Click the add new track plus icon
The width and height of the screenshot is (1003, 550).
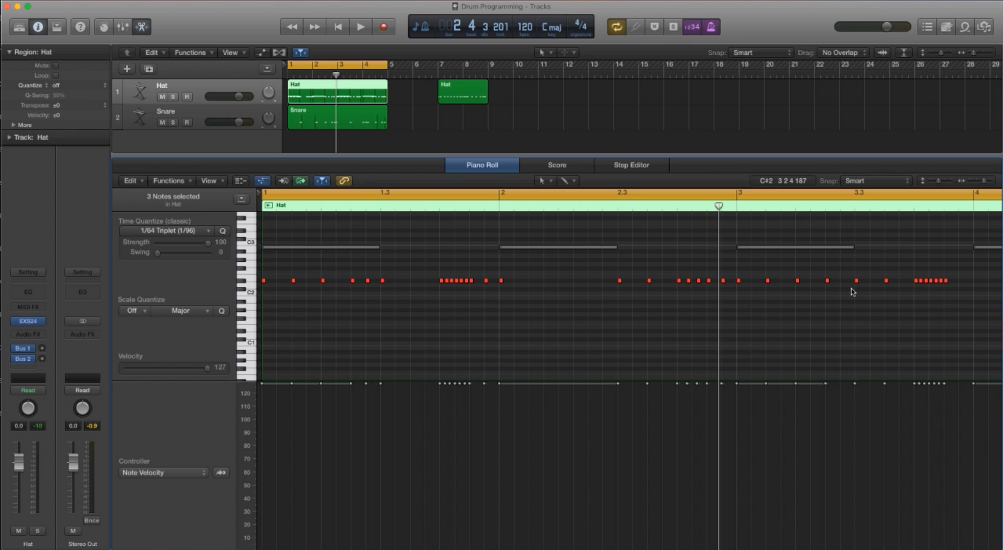(127, 69)
